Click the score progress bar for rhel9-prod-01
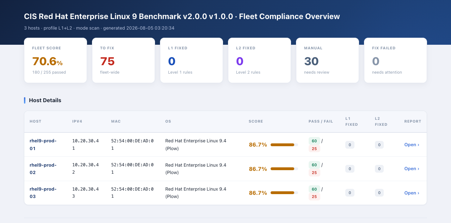Viewport: 451px width, 223px height. [x=284, y=145]
